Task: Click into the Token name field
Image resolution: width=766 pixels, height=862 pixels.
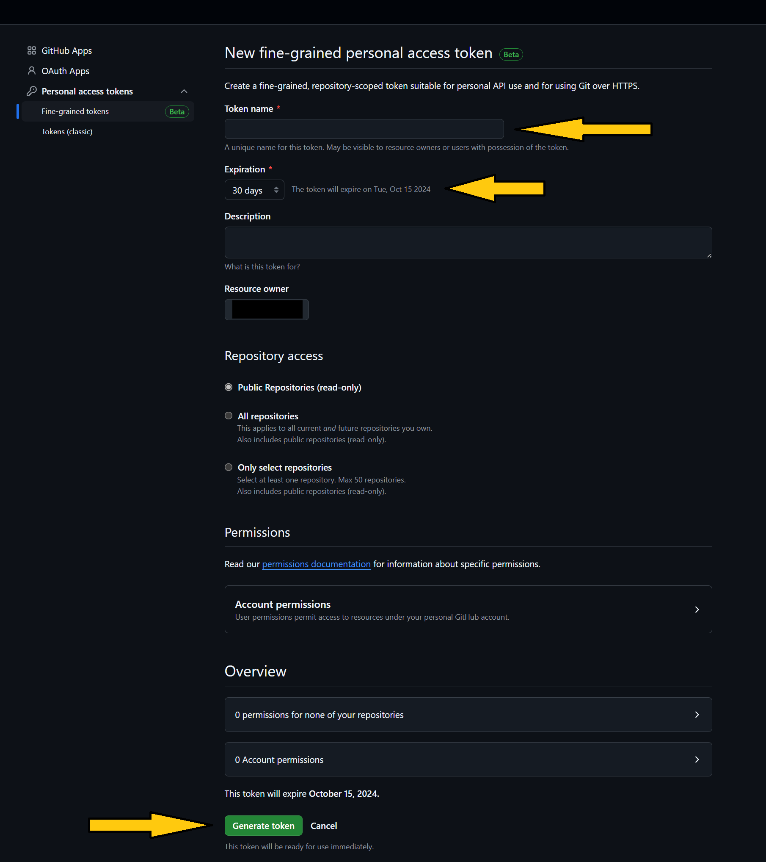Action: click(x=364, y=129)
